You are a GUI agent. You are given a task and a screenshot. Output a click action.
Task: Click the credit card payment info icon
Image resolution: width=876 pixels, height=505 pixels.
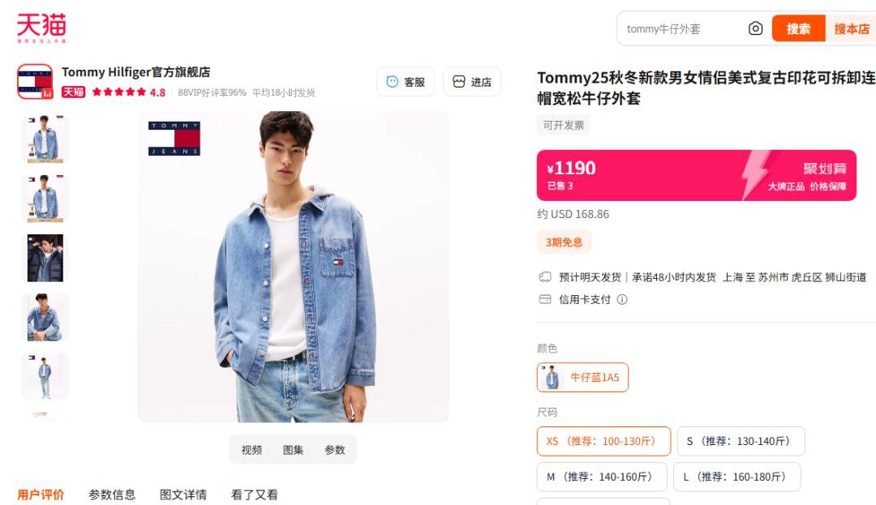622,299
